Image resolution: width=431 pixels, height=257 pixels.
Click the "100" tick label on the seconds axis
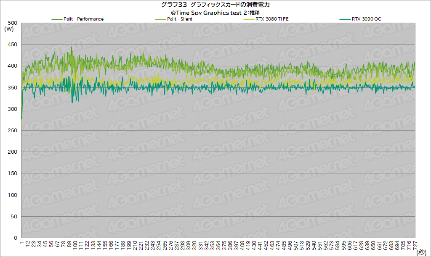75,245
